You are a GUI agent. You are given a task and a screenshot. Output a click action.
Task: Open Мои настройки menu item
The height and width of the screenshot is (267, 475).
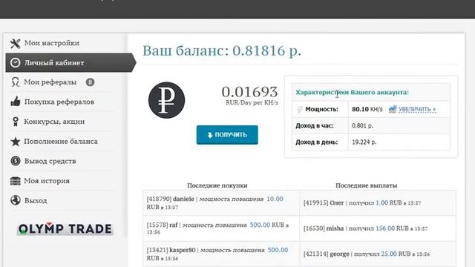pos(52,43)
